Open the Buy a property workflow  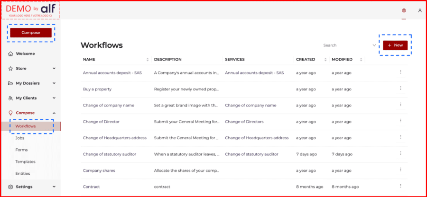click(x=97, y=89)
